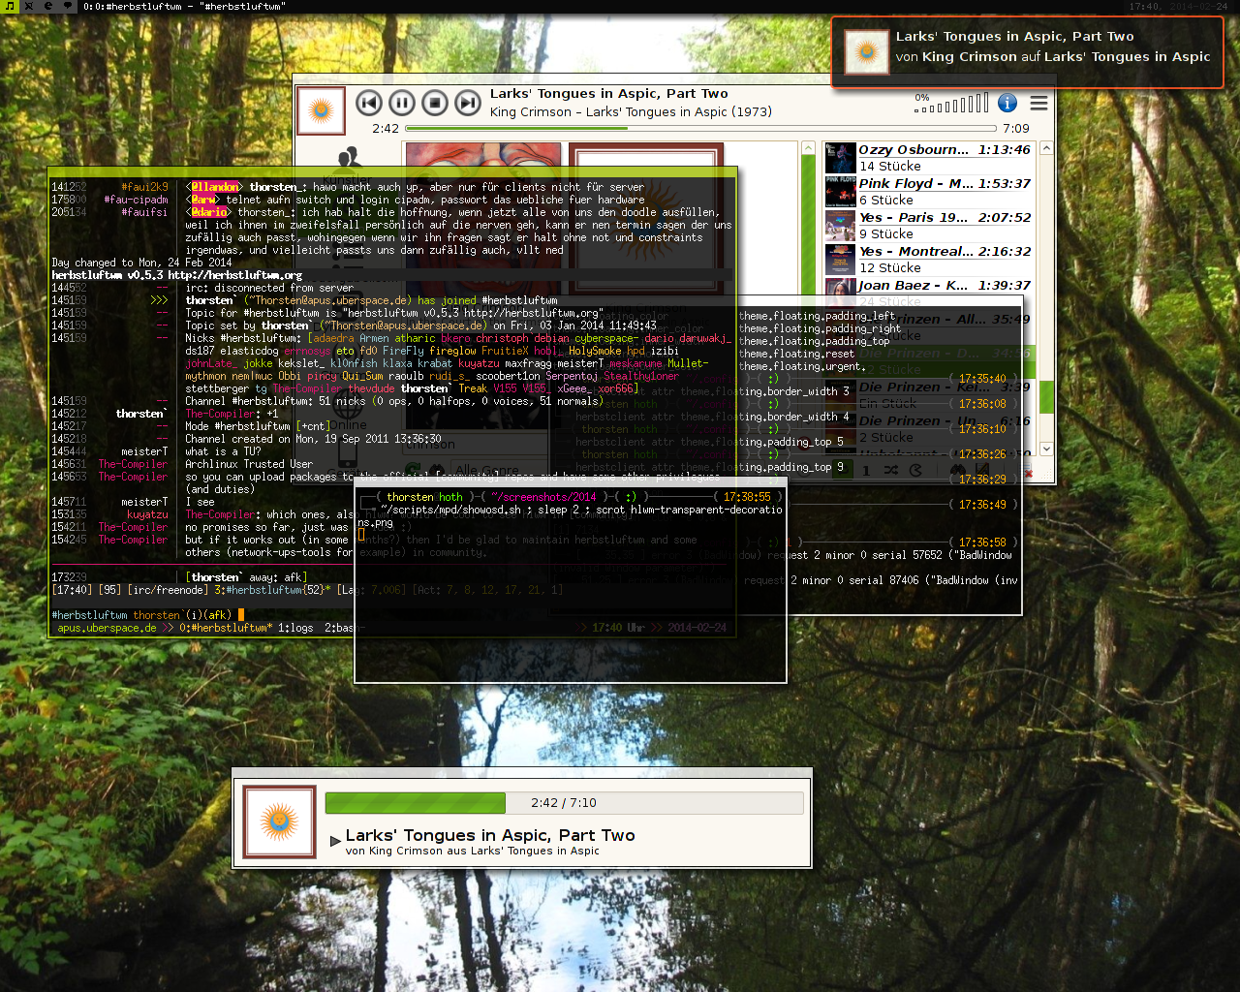
Task: Click the Ozzy Osbourne album cover thumbnail
Action: (840, 158)
